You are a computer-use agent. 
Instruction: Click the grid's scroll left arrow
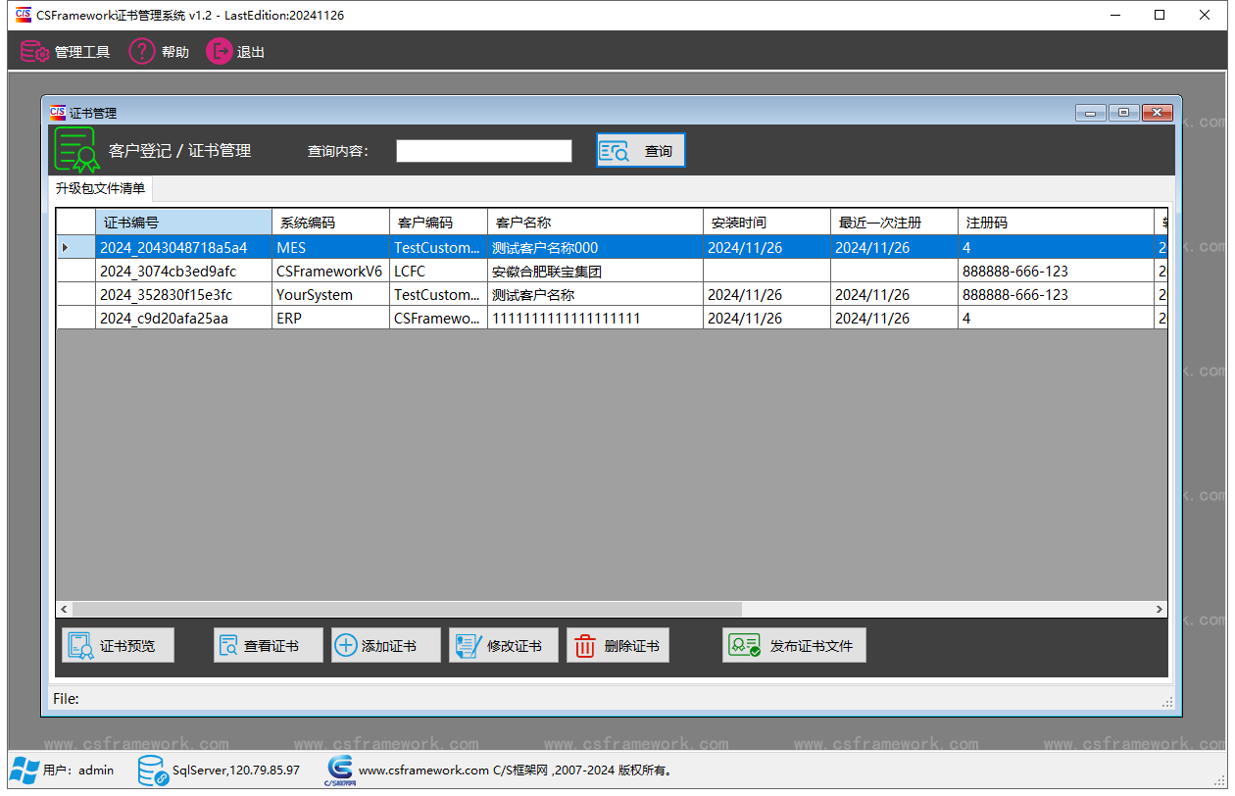click(65, 610)
